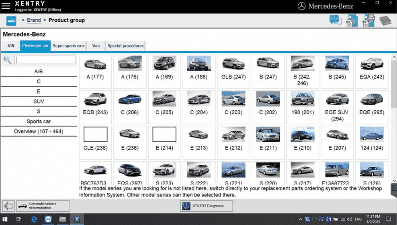Filter by C class category
Screen dimensions: 397x225
tap(39, 81)
